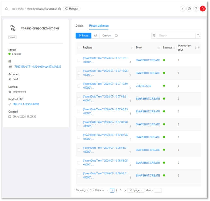Open SNAPSHOT.CREATE event for 07:13:31
Image resolution: width=210 pixels, height=201 pixels.
tap(148, 60)
